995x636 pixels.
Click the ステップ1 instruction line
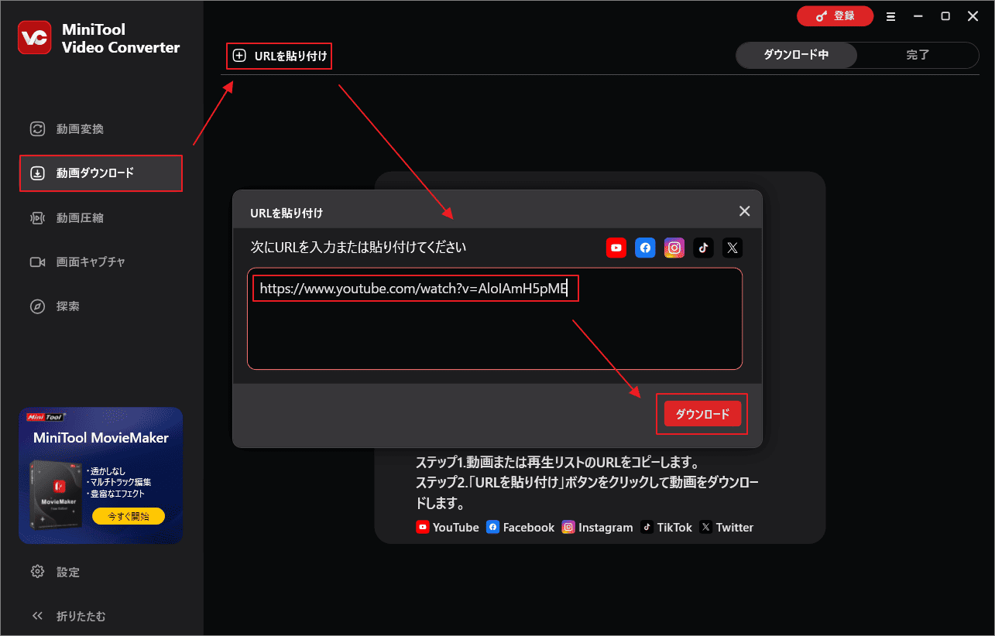tap(558, 463)
